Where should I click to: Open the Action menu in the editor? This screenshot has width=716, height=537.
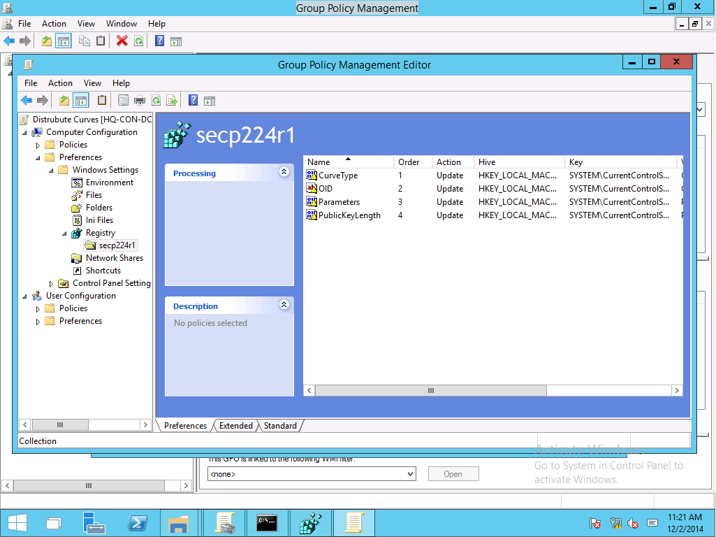click(60, 83)
